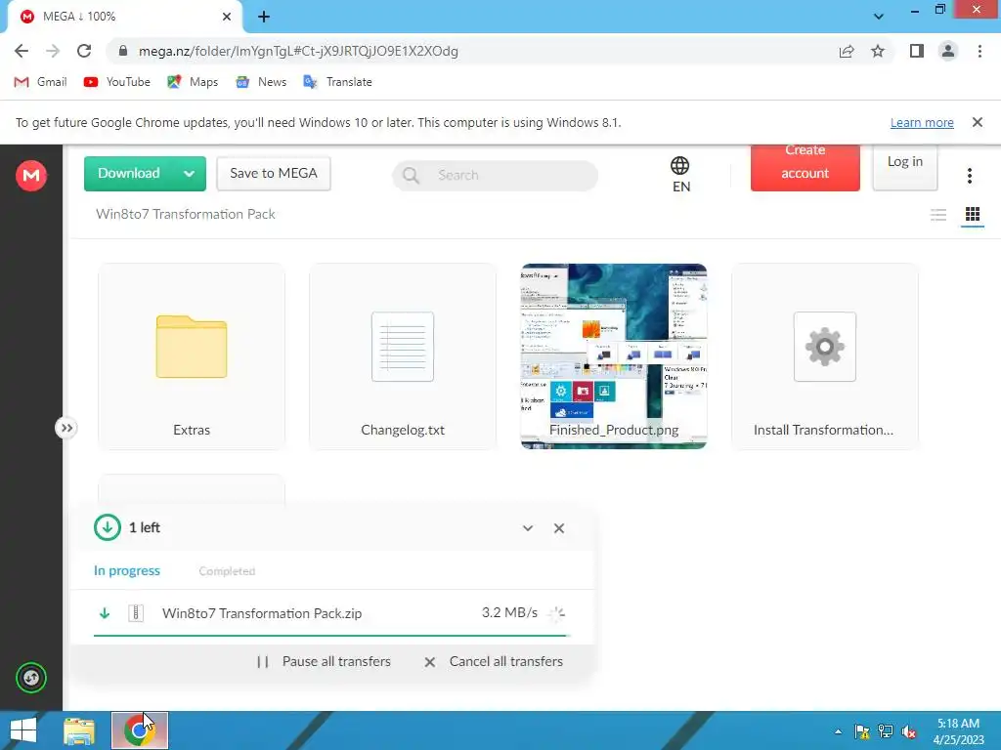Viewport: 1001px width, 750px height.
Task: Click the MEGA logo in the sidebar
Action: click(31, 175)
